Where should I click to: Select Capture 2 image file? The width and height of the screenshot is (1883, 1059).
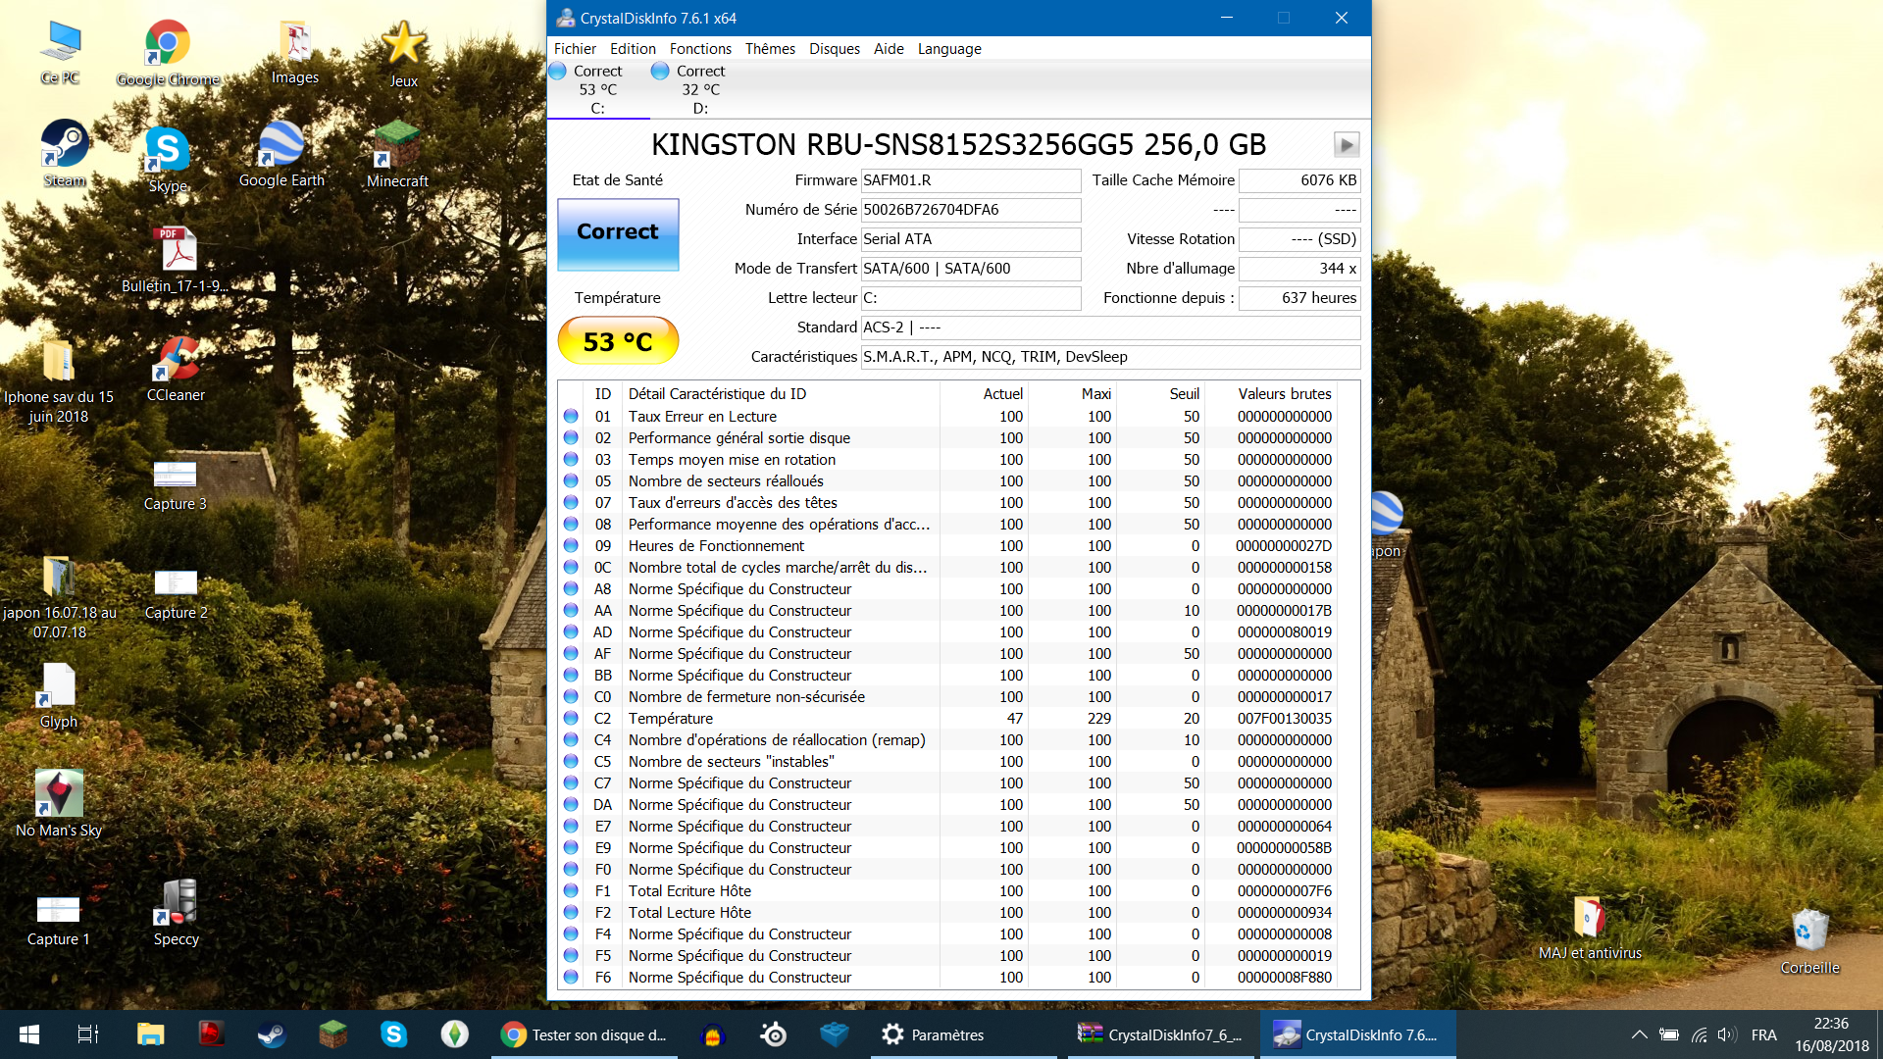pyautogui.click(x=176, y=595)
